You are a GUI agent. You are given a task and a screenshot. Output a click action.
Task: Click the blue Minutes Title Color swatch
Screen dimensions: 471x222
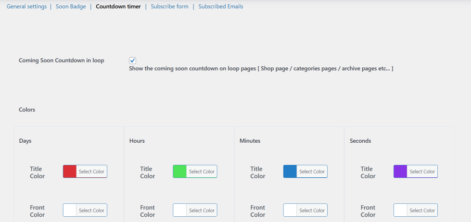290,171
